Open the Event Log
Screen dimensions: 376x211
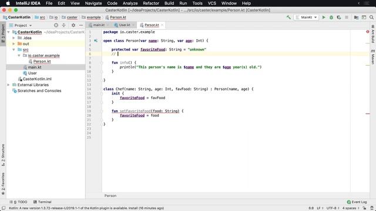[x=357, y=202]
